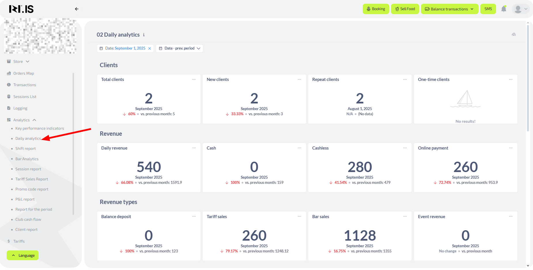Click the cloud download icon at top right
The width and height of the screenshot is (533, 270).
coord(514,35)
